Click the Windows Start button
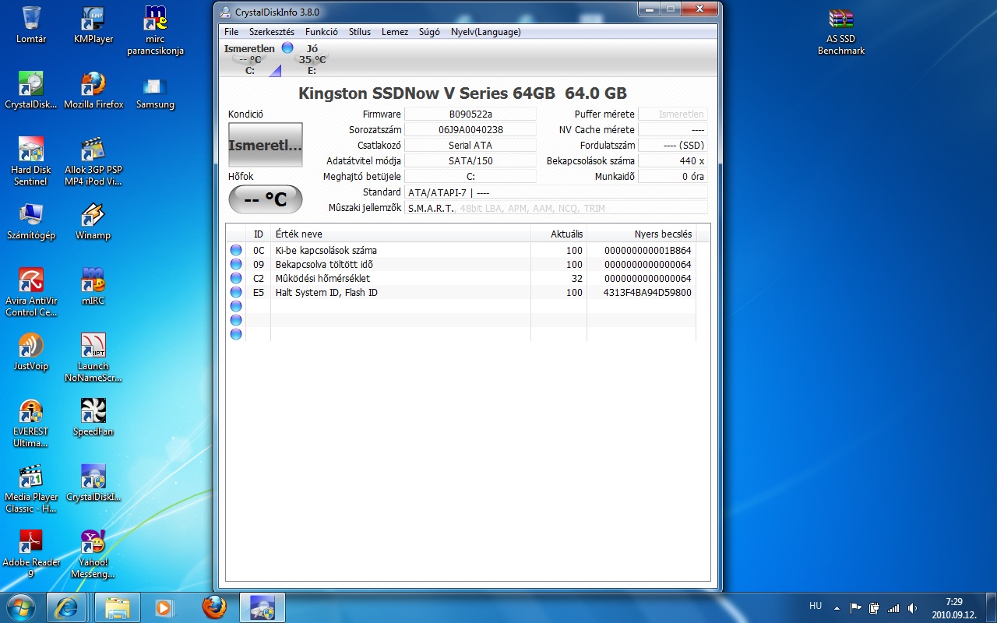997x623 pixels. click(x=21, y=607)
